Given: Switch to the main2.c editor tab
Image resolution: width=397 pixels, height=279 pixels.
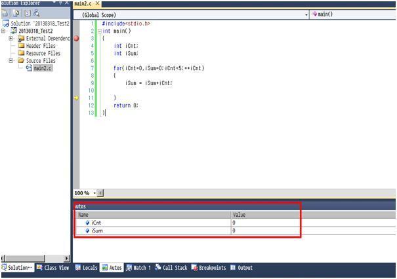Looking at the screenshot, I should (x=83, y=3).
